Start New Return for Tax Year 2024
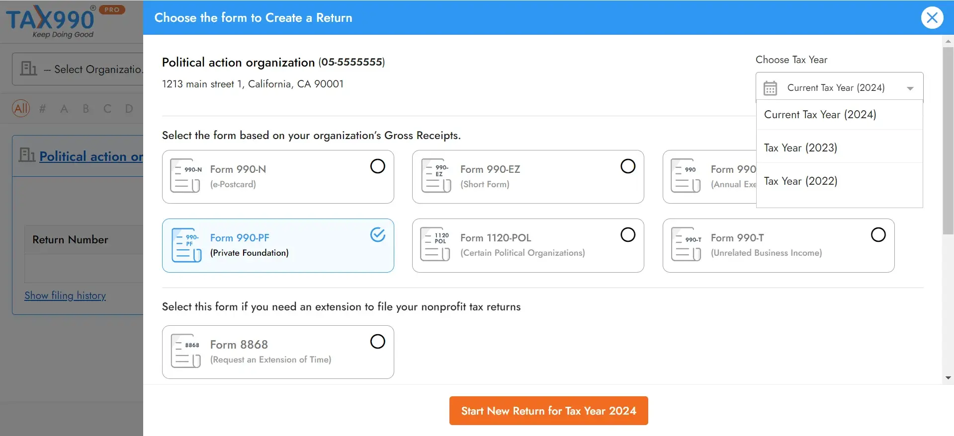The image size is (954, 436). pyautogui.click(x=548, y=411)
